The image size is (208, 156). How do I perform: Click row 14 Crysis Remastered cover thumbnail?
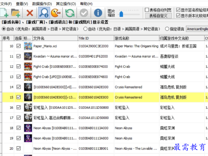[x=28, y=87]
